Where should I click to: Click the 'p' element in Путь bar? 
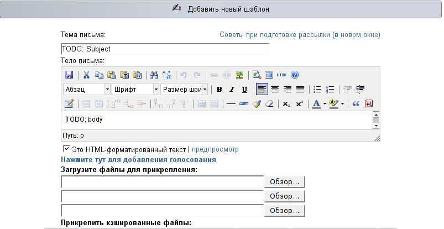(82, 136)
